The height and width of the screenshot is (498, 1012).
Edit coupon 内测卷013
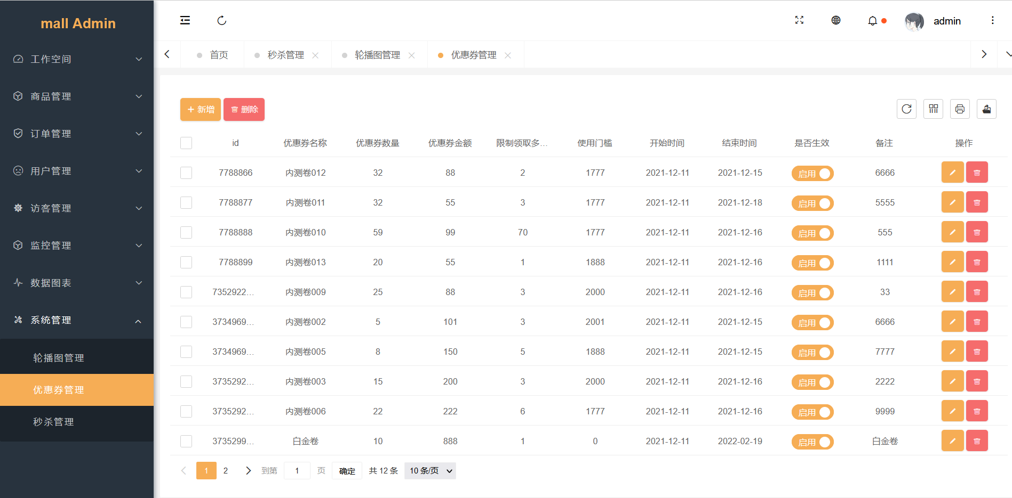(x=953, y=262)
